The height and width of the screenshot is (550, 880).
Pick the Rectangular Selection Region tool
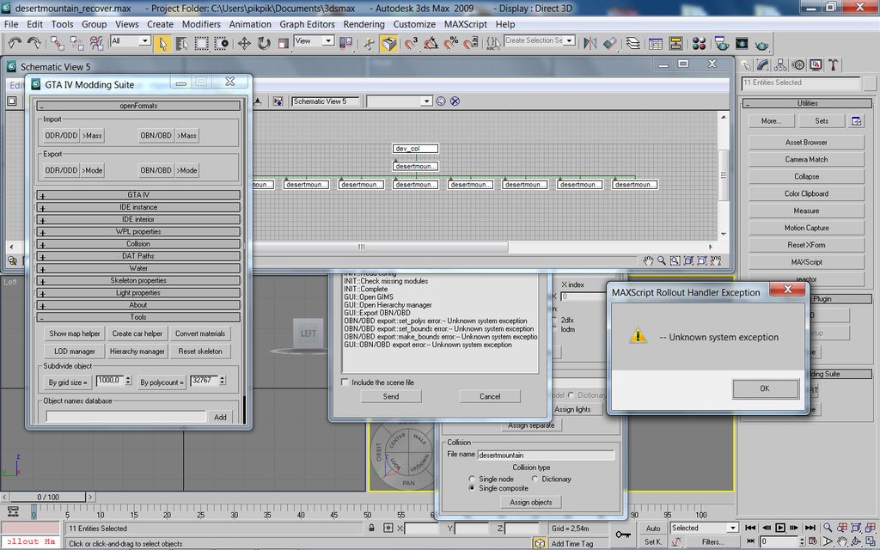pyautogui.click(x=201, y=43)
